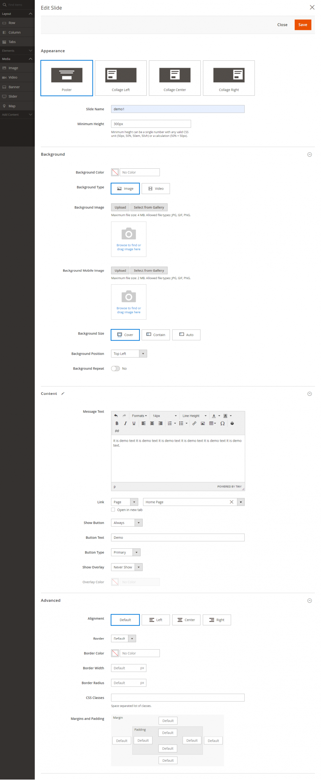Open the Button Type dropdown
Viewport: 321px width, 781px height.
pyautogui.click(x=126, y=552)
